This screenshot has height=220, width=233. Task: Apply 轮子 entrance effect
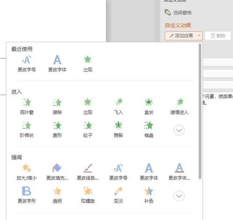click(x=88, y=129)
